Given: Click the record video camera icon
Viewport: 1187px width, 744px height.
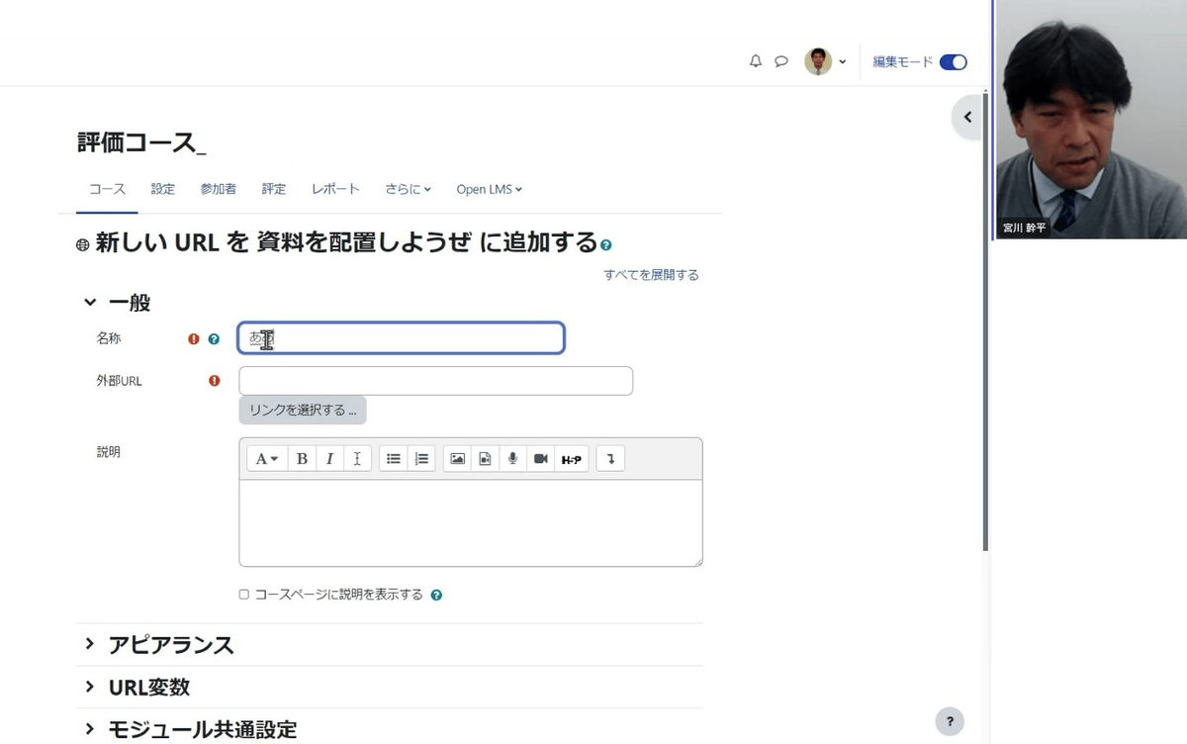Looking at the screenshot, I should point(540,459).
